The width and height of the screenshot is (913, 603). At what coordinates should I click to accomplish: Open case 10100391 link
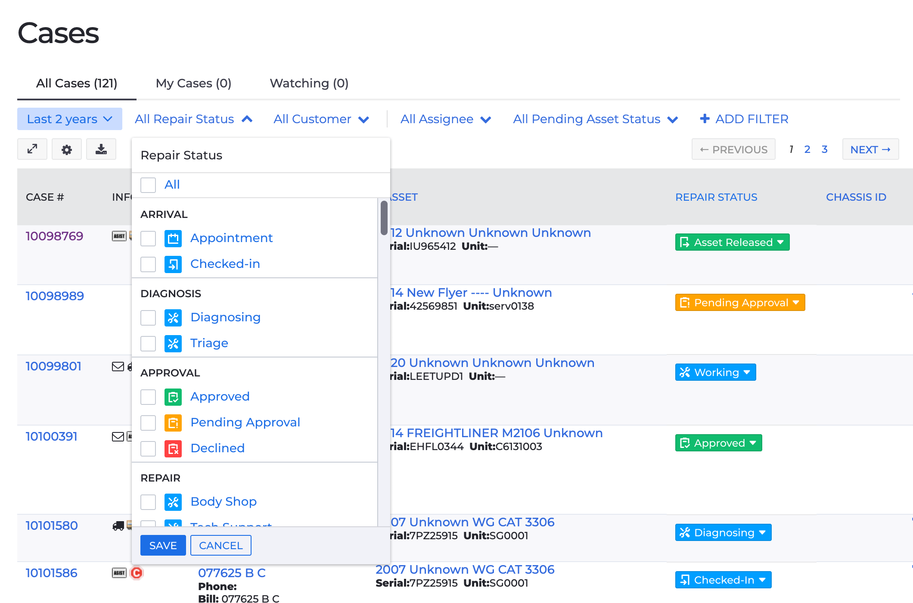(51, 436)
